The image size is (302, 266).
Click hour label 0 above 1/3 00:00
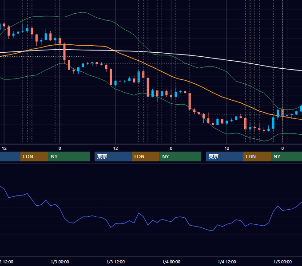click(60, 149)
